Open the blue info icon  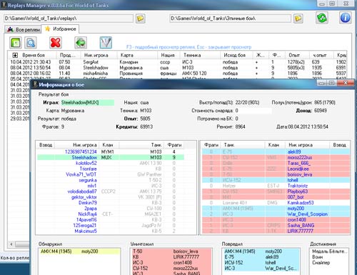coord(345,18)
